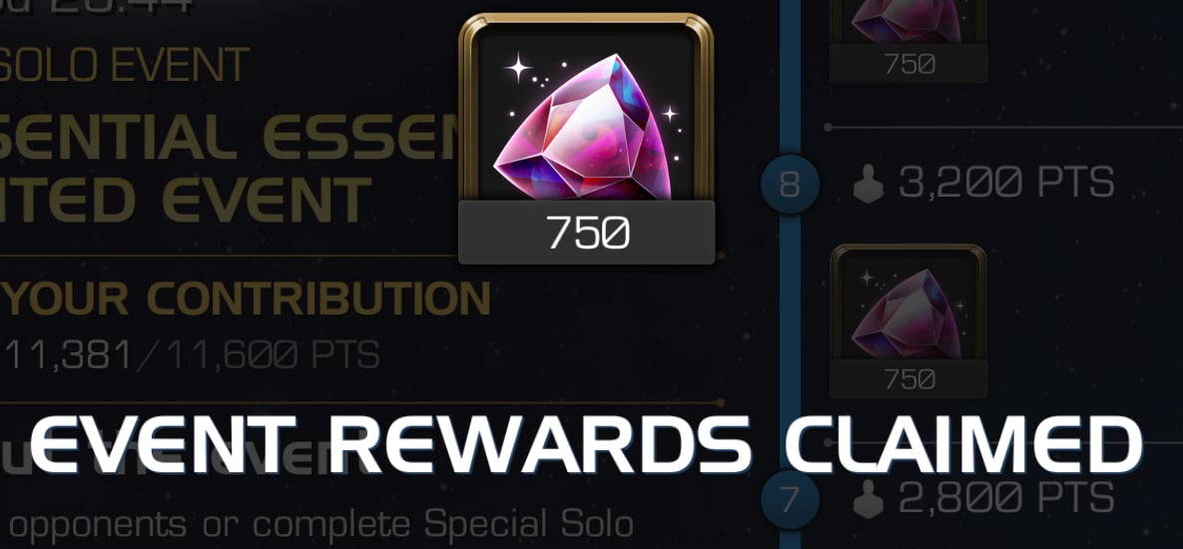
Task: Click the gold limited event title text
Action: coord(227,170)
